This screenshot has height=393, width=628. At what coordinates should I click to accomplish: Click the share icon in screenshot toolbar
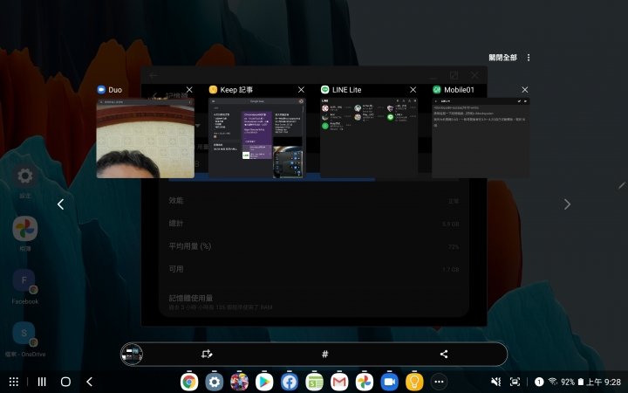444,354
